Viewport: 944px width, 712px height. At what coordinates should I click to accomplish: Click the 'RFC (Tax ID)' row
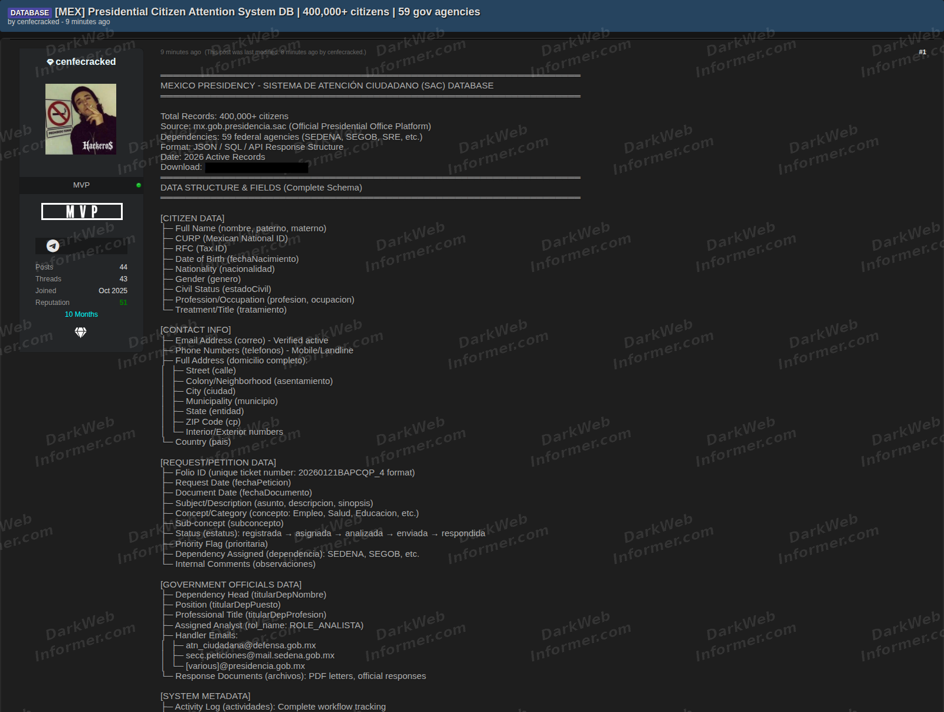201,248
